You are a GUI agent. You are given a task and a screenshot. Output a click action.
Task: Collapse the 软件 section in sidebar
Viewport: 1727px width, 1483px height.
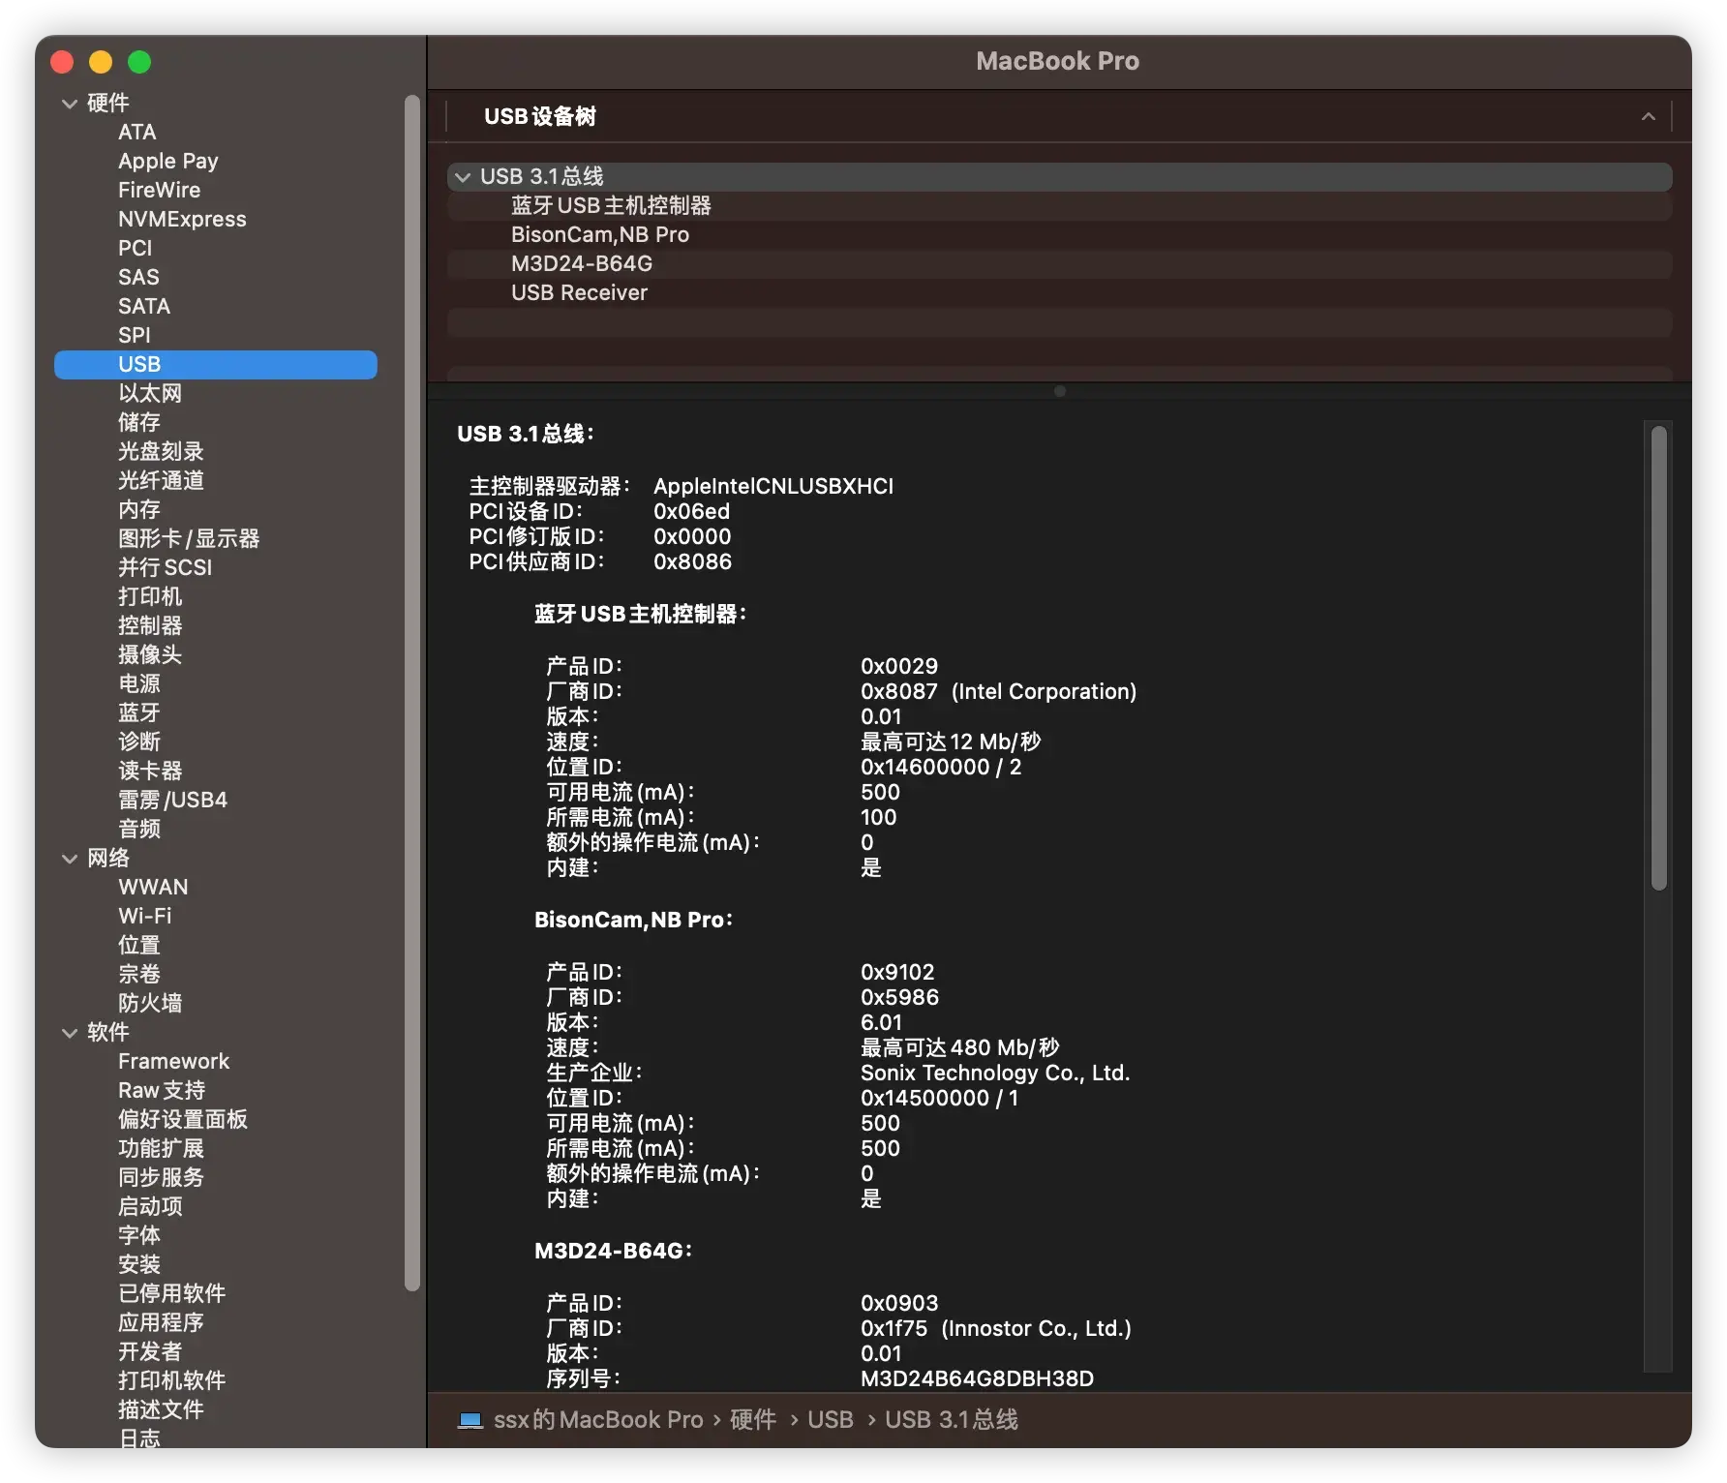point(70,1033)
